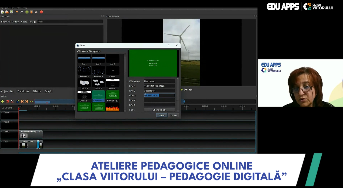Switch to the Transitions tab

[x=23, y=91]
